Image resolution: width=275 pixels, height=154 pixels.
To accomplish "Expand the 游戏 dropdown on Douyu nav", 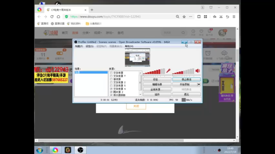I will click(109, 33).
